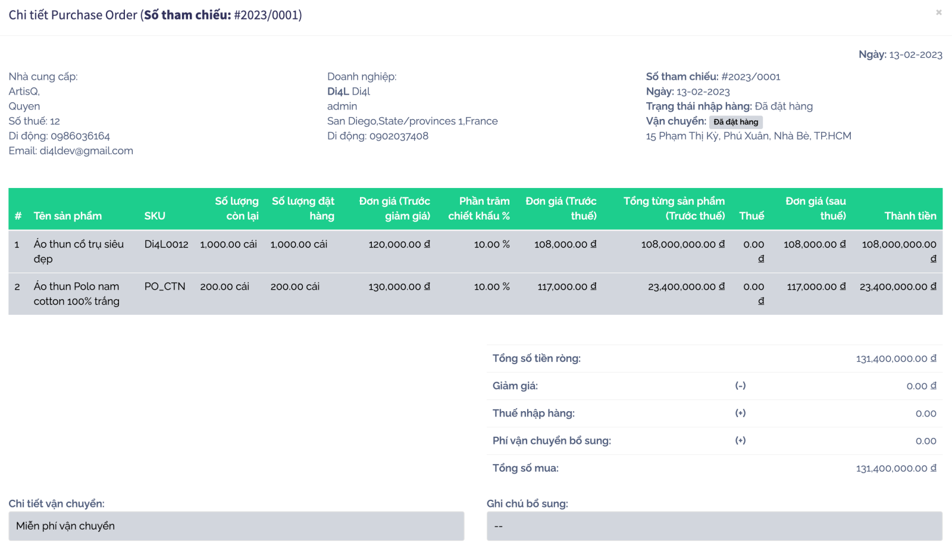Click the "Tên sản phẩm" column header
952x548 pixels.
[x=67, y=216]
